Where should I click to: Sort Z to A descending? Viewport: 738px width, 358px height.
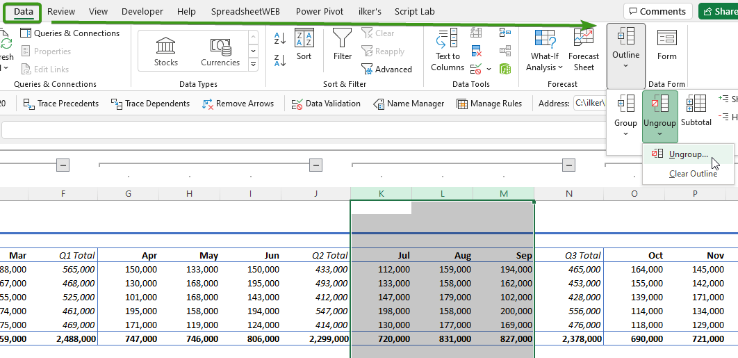tap(280, 60)
